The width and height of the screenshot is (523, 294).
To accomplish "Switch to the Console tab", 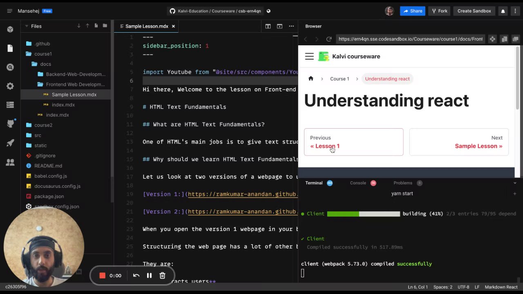I will 358,183.
